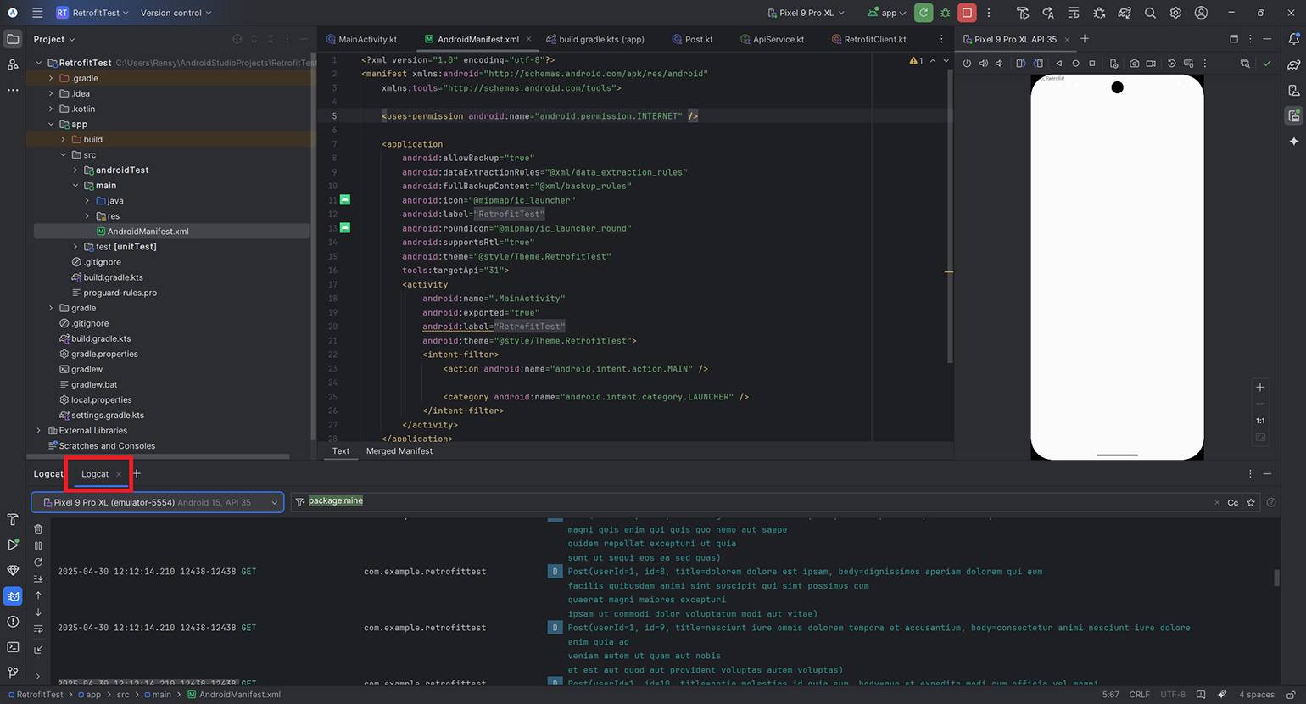Viewport: 1306px width, 704px height.
Task: Open RetrofitTest project dropdown
Action: pyautogui.click(x=92, y=13)
